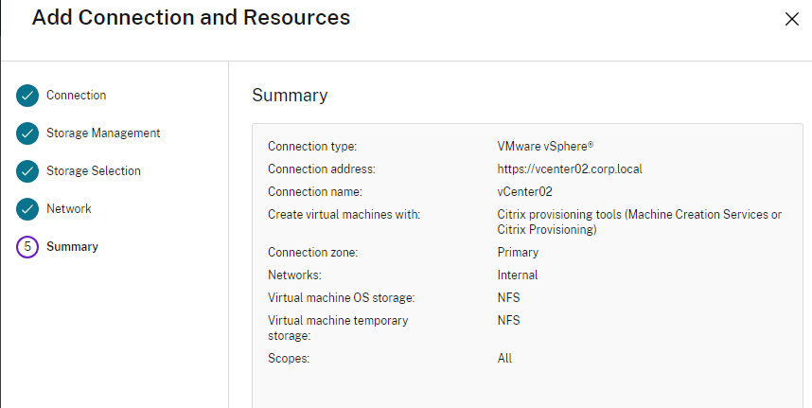This screenshot has width=812, height=408.
Task: Click the https://vcenter02.corp.local address value
Action: [x=570, y=169]
